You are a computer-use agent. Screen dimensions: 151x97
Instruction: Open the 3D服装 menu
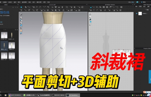(5, 2)
